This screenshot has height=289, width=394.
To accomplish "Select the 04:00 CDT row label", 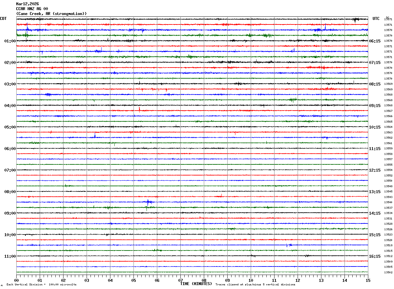I will click(10, 106).
